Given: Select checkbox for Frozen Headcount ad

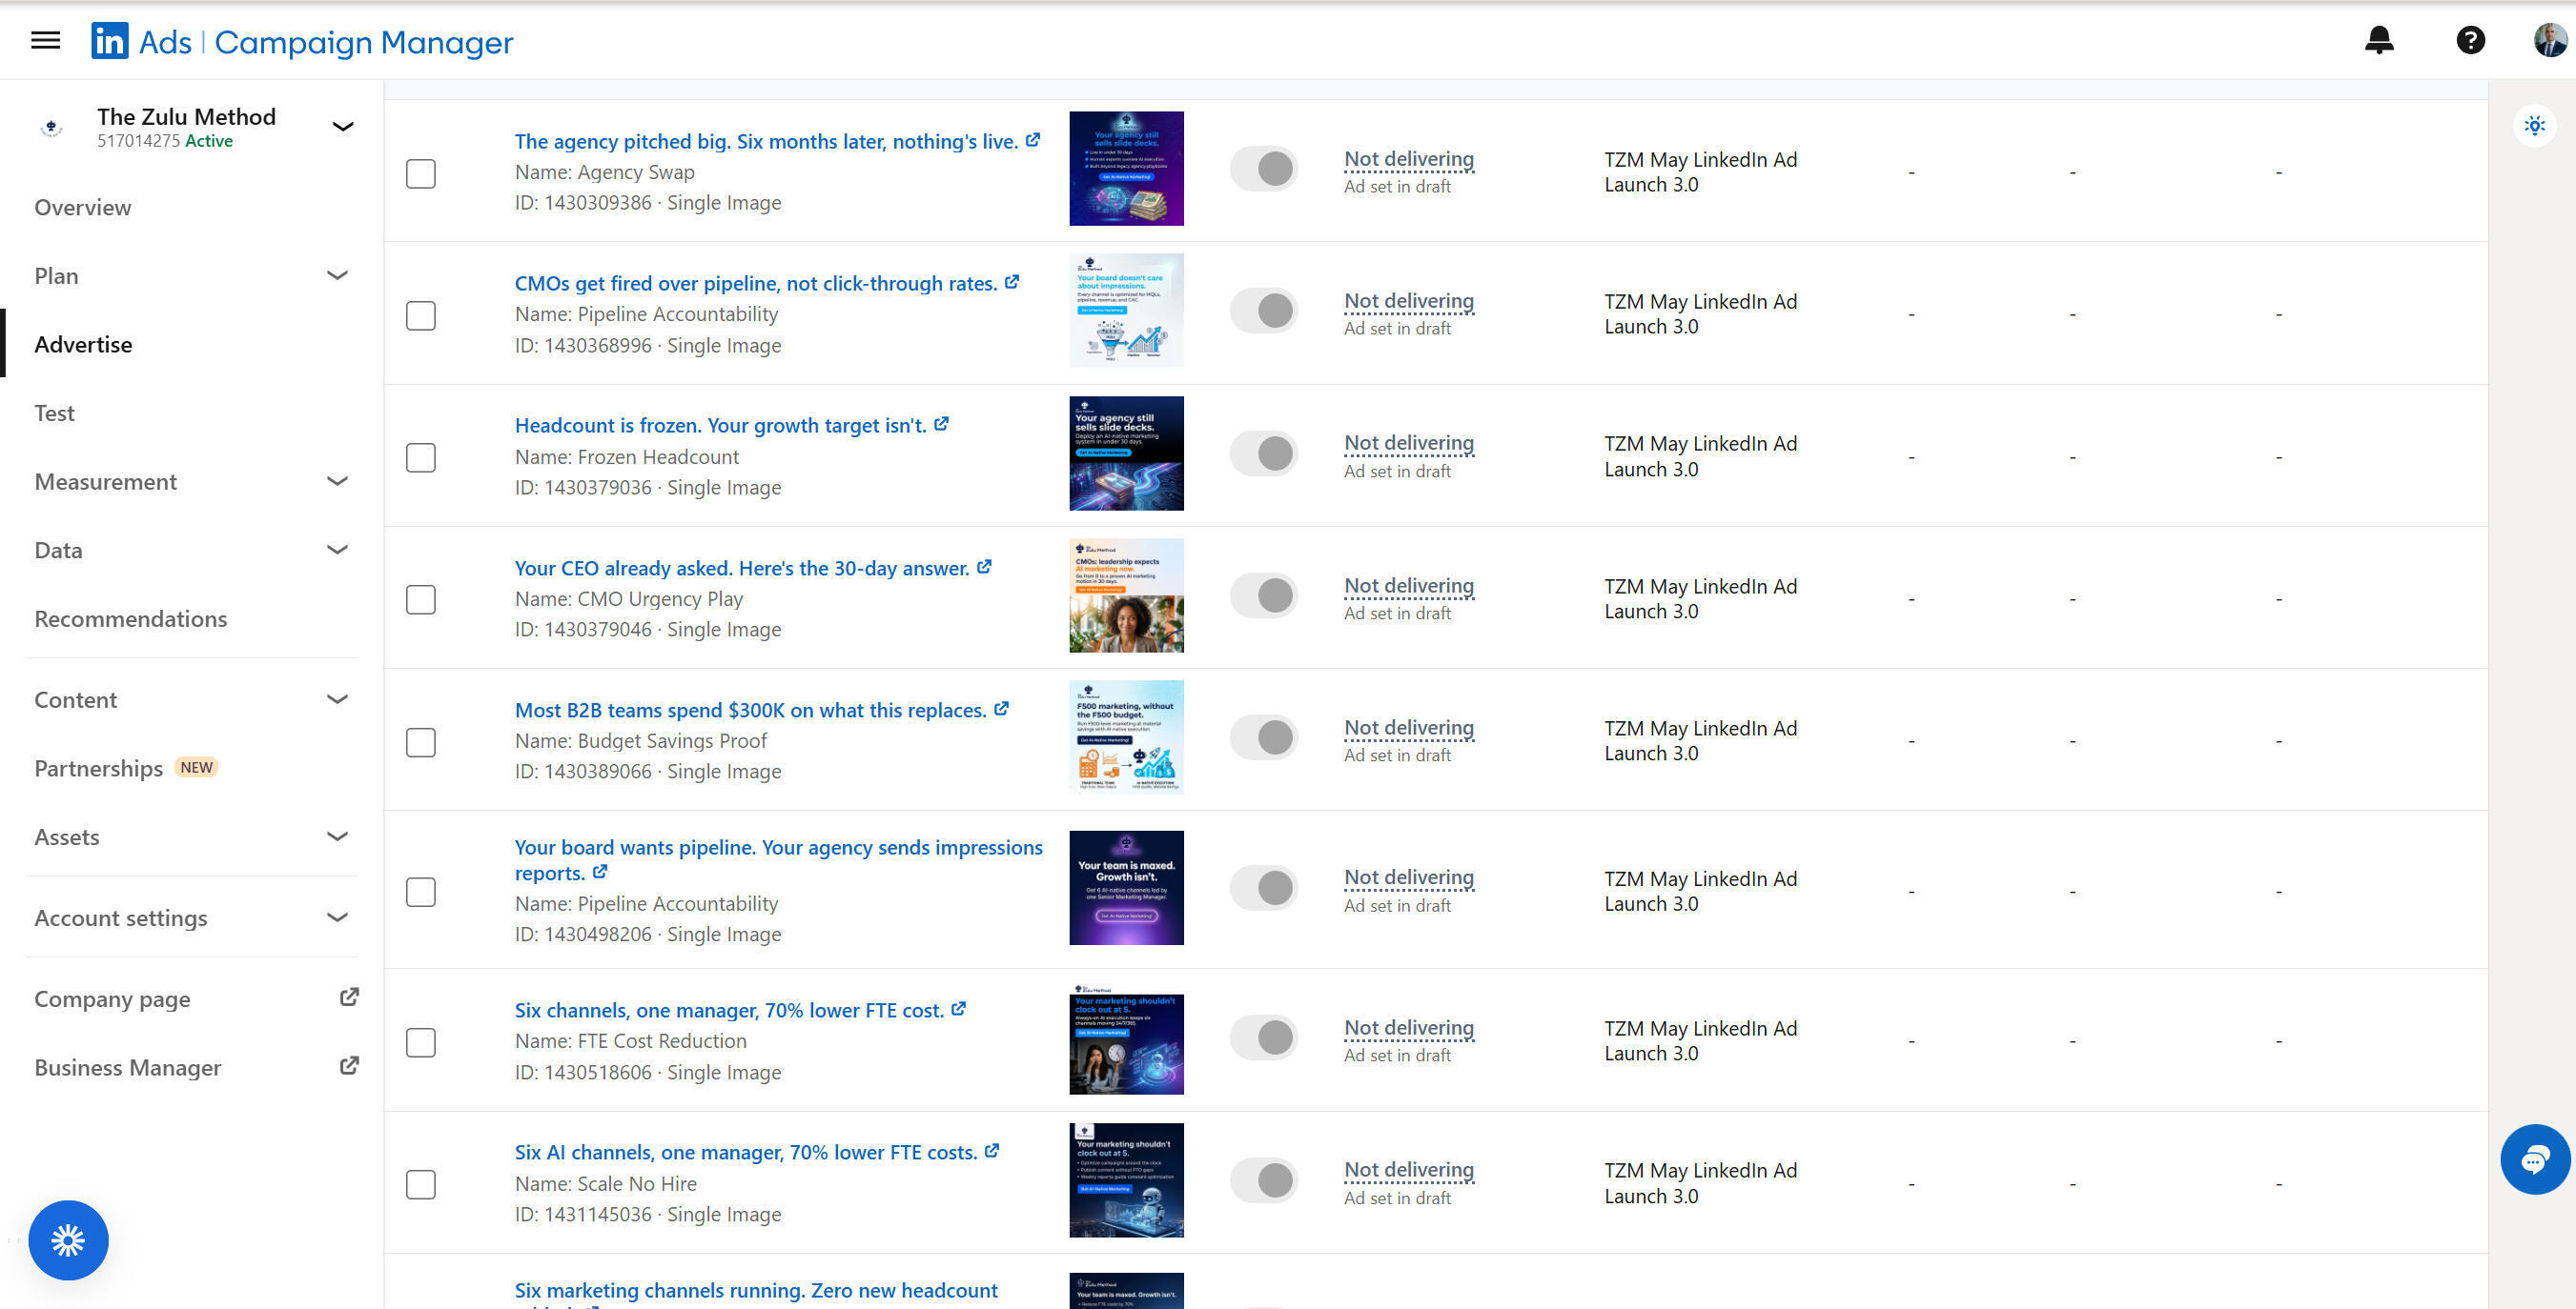Looking at the screenshot, I should 421,457.
